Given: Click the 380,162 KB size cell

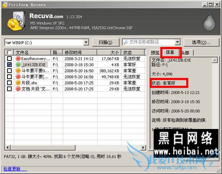Looking at the screenshot, I should (109, 71).
